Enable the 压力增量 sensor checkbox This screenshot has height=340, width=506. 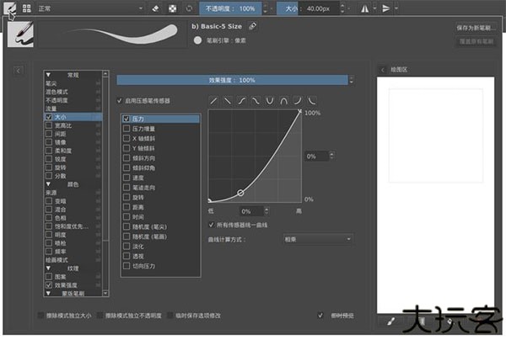tap(126, 130)
